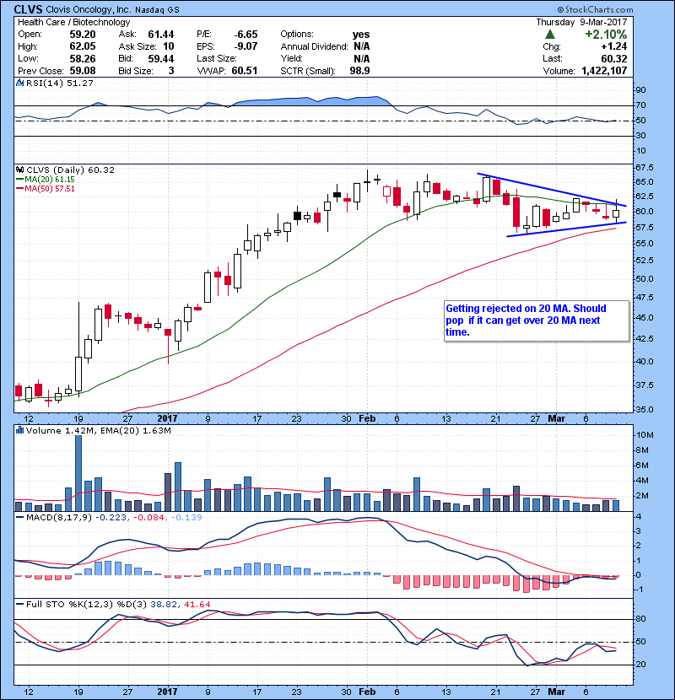Click the Mar label on price chart axis
Screen dimensions: 675x700
coord(557,419)
